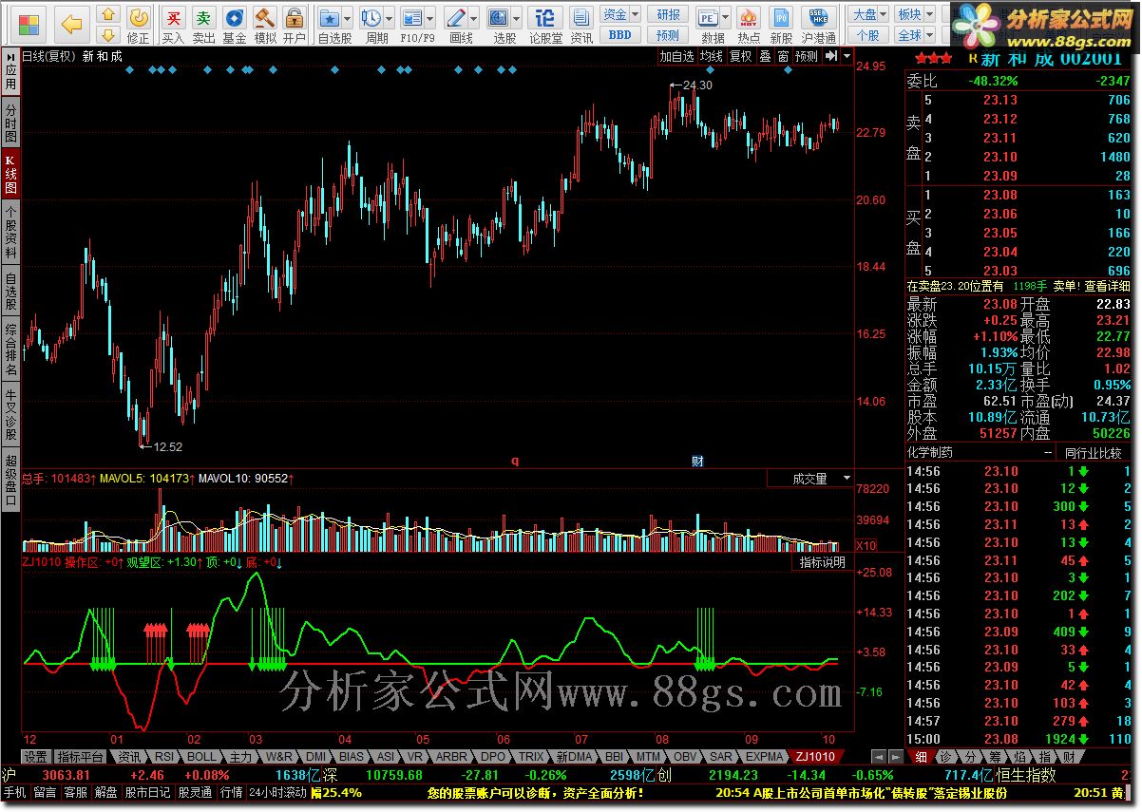Click the 财 marker on time axis
Image resolution: width=1142 pixels, height=812 pixels.
coord(697,462)
